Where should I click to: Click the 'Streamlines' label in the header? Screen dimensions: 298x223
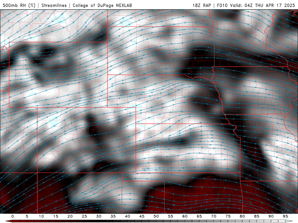tap(54, 5)
